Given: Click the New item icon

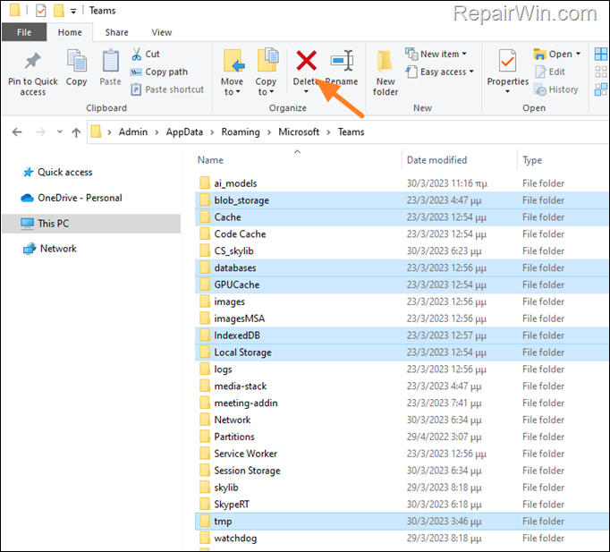Looking at the screenshot, I should [x=411, y=54].
